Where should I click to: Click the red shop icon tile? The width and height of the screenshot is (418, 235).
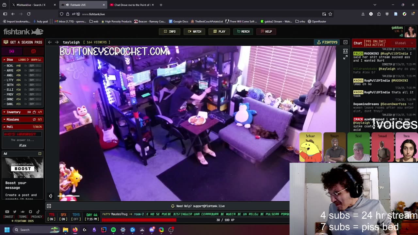tap(33, 52)
